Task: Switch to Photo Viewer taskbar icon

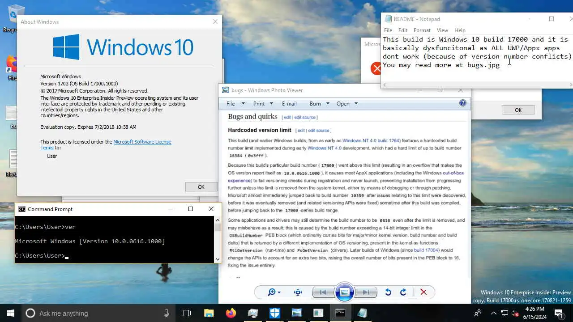Action: pos(296,313)
